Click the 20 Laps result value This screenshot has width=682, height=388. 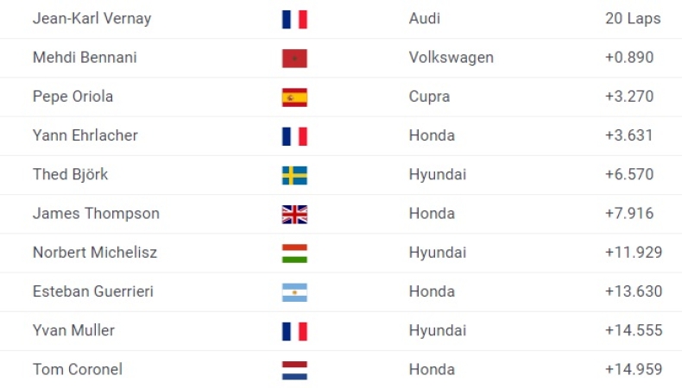[633, 18]
